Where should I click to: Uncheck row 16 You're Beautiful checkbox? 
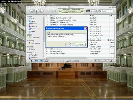(x=51, y=51)
